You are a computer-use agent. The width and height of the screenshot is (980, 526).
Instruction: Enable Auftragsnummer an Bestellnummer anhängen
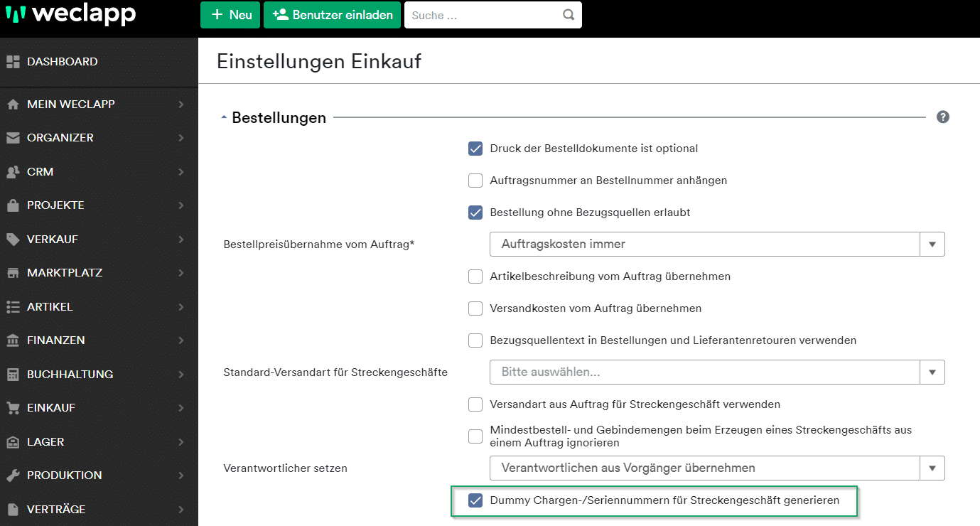(x=475, y=181)
